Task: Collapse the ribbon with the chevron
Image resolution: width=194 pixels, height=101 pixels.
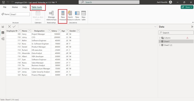Action: click(193, 23)
